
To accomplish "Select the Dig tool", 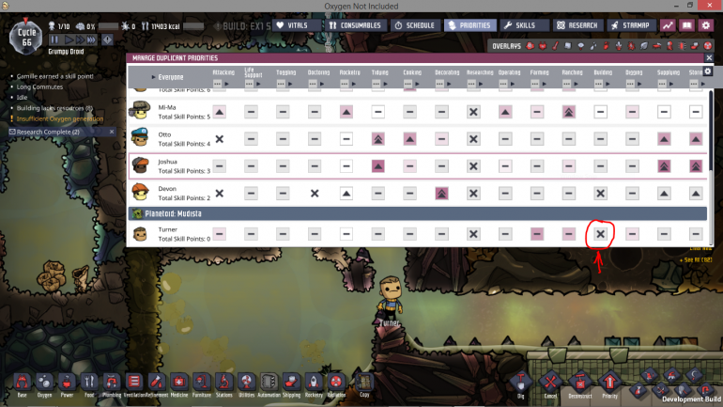I will 519,383.
